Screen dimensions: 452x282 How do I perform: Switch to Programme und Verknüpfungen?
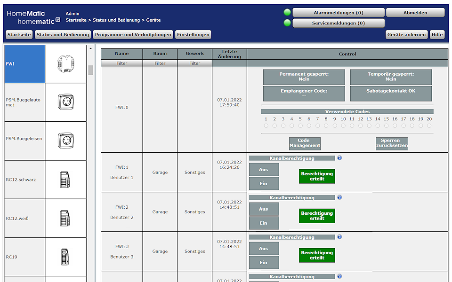coord(133,34)
